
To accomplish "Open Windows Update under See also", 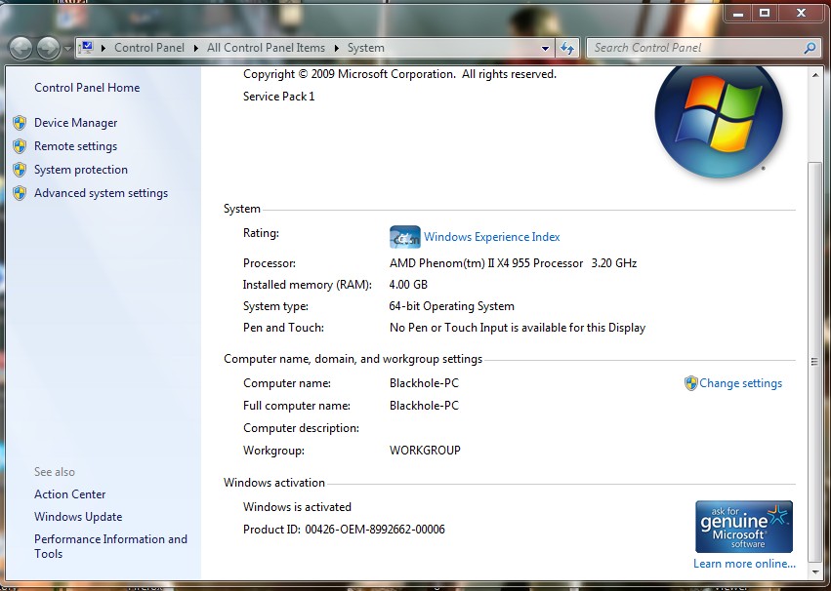I will click(78, 517).
